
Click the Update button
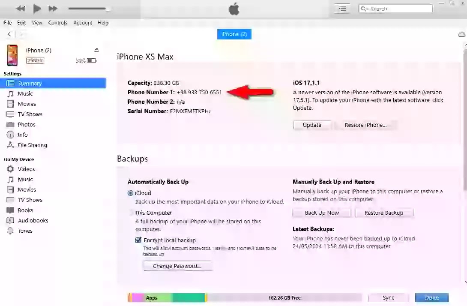(312, 125)
